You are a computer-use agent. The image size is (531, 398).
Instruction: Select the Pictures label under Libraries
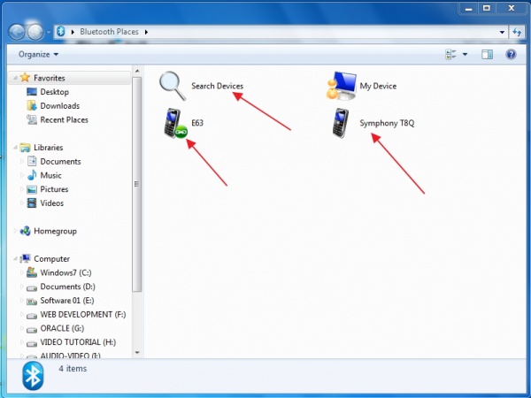54,189
